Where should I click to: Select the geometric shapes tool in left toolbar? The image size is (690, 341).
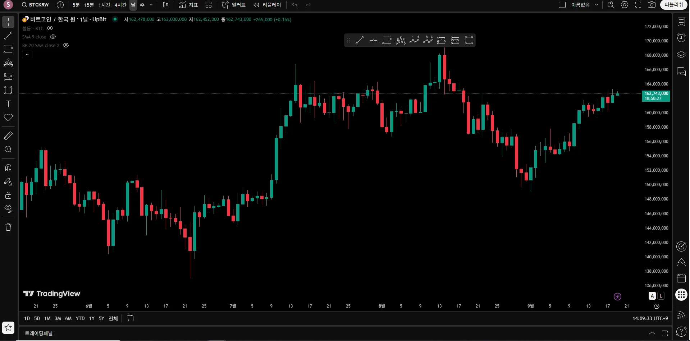point(8,90)
